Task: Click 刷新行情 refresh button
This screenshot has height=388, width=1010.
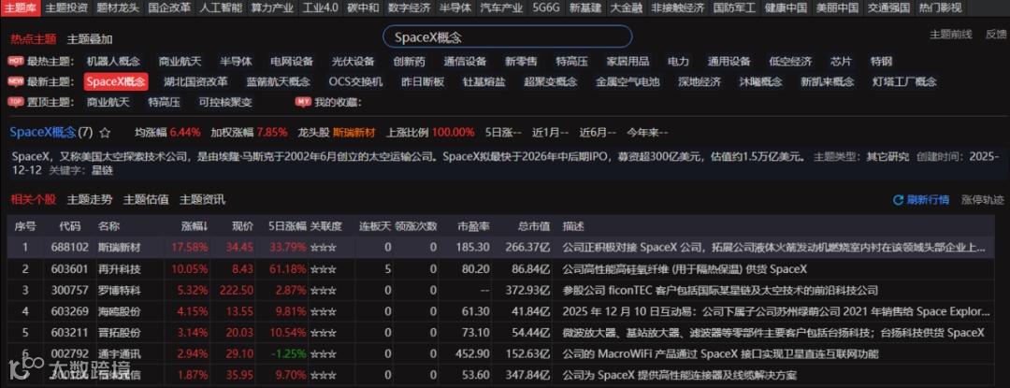Action: tap(921, 200)
